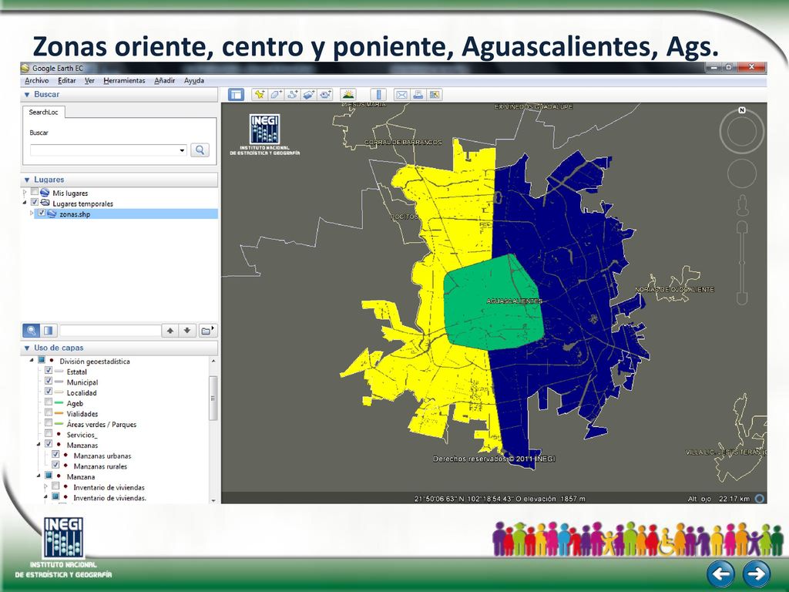Viewport: 789px width, 592px height.
Task: Uncheck the zonas.shp layer checkbox
Action: click(x=42, y=213)
